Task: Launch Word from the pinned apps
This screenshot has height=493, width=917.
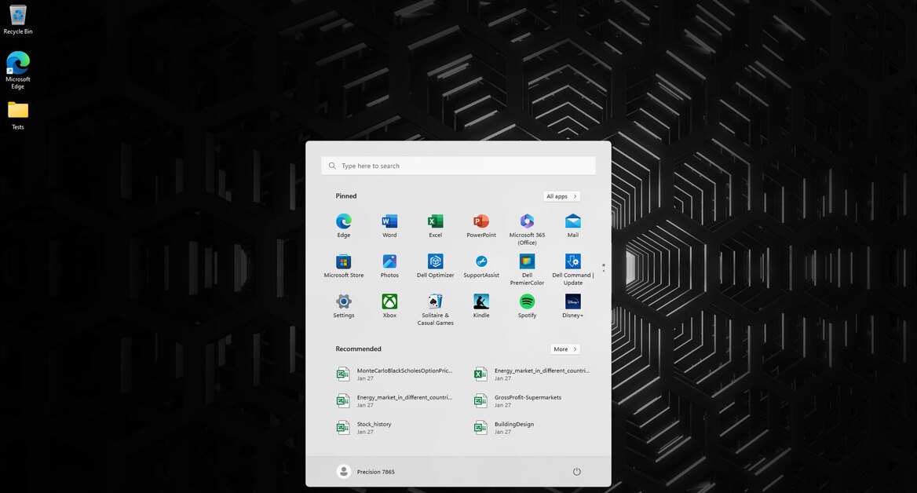Action: tap(389, 226)
